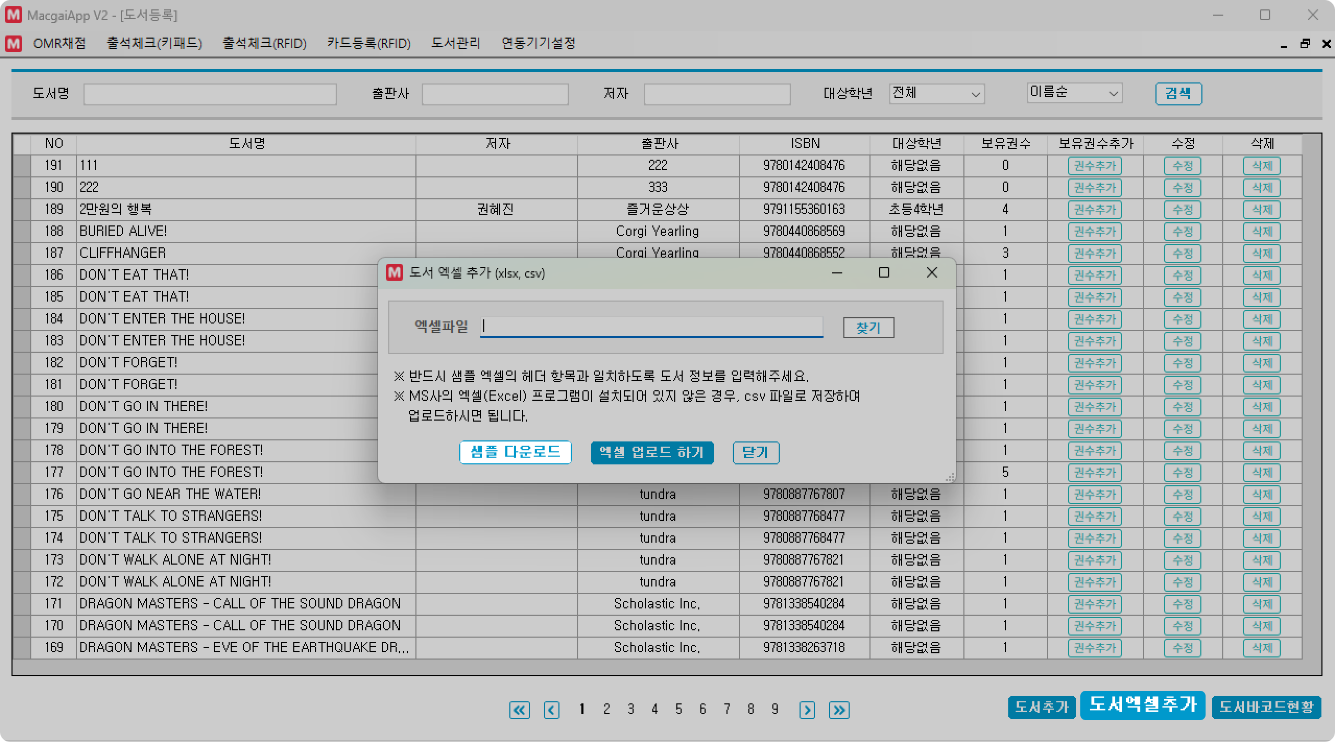Click the dialog resize grip corner

pos(950,477)
